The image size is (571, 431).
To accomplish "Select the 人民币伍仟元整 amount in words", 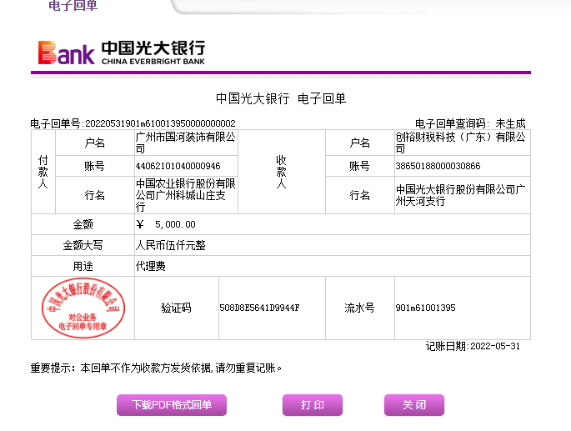I will click(170, 245).
